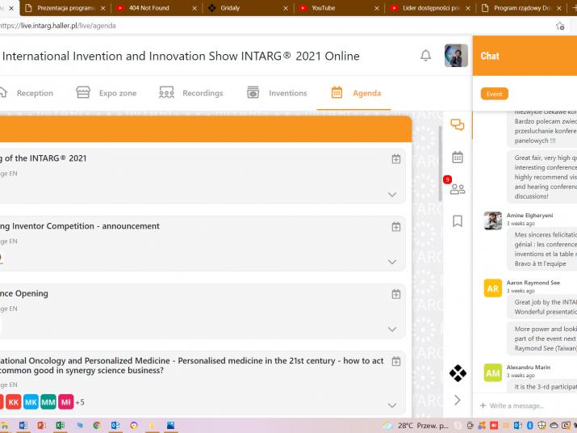This screenshot has height=433, width=577.
Task: Open the bookmarks icon in sidebar
Action: [458, 221]
